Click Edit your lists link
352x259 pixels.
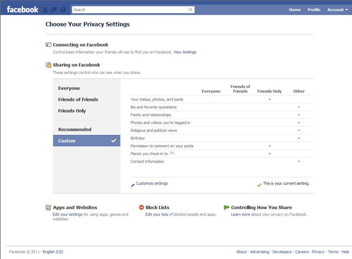[x=157, y=214]
